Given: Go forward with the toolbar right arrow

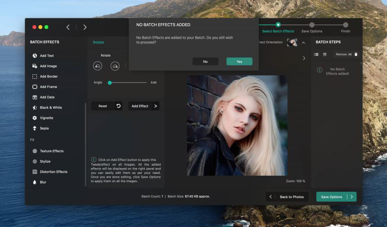Looking at the screenshot, I should (85, 27).
